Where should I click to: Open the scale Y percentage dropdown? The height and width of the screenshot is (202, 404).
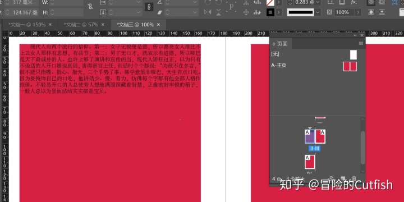coord(139,12)
